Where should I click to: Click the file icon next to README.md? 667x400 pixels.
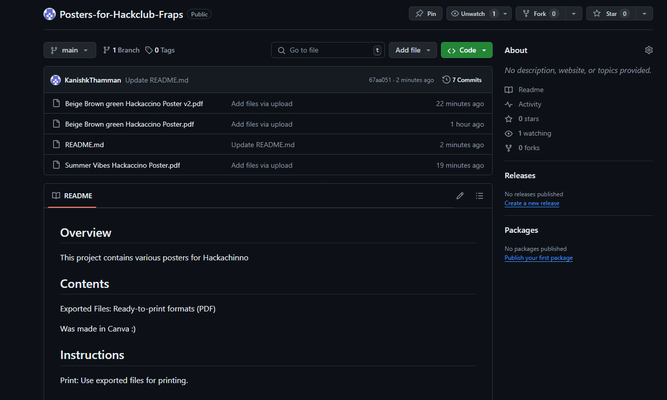(57, 145)
